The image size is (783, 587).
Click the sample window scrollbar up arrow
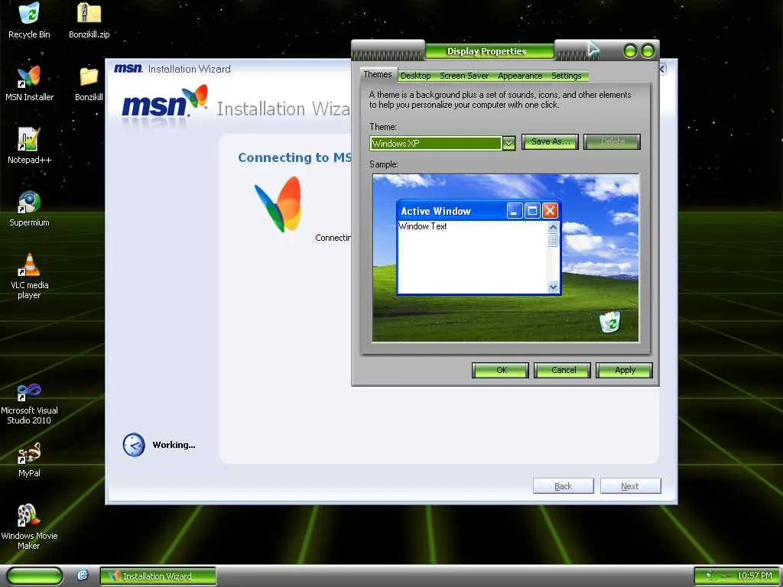coord(553,227)
